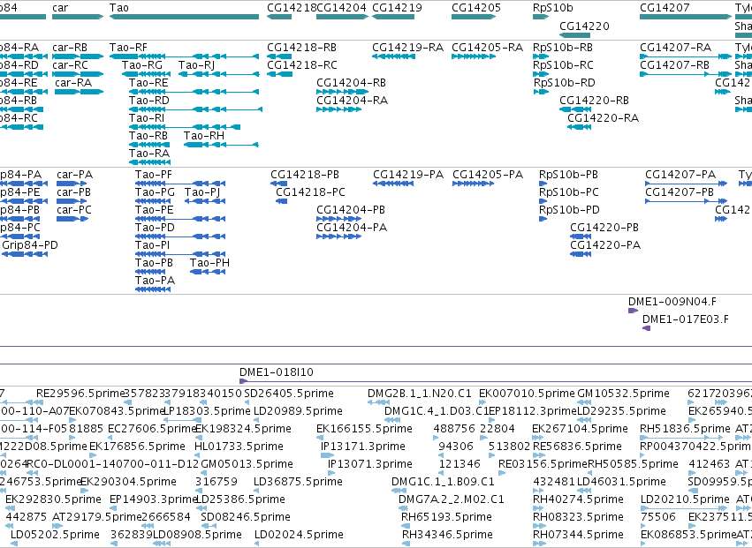Click the Tao-RI transcript label
This screenshot has width=752, height=548.
click(x=147, y=118)
